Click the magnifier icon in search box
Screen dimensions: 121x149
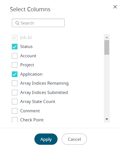[17, 23]
